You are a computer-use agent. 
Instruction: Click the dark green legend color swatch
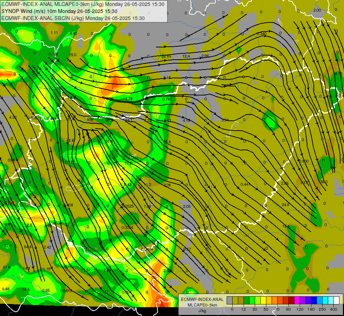pos(246,301)
